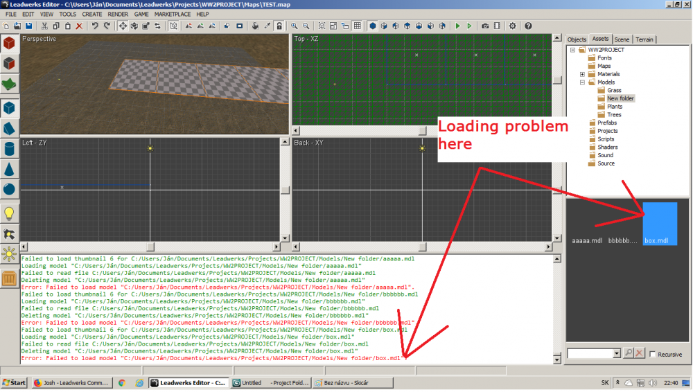Open the RENDER menu
693x392 pixels.
(x=117, y=14)
